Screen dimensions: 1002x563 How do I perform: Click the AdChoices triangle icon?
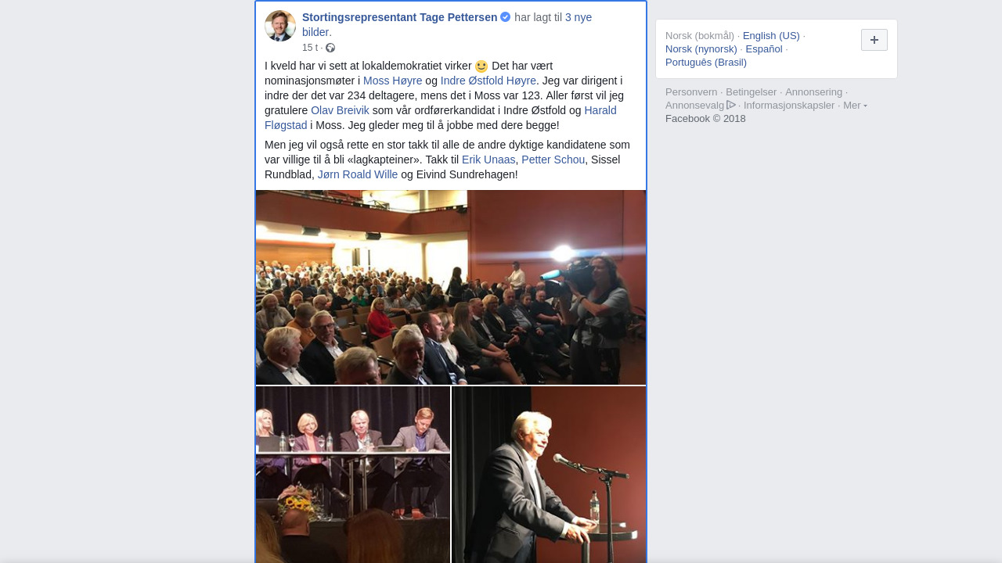tap(731, 105)
